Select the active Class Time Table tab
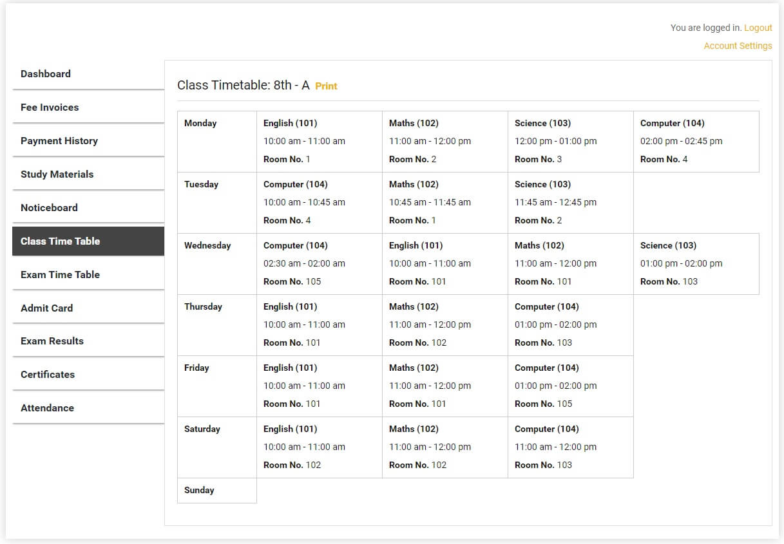The width and height of the screenshot is (784, 544). (x=61, y=241)
